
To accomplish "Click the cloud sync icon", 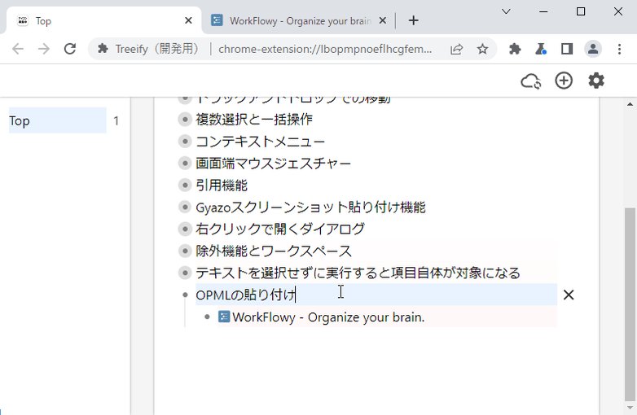I will click(530, 81).
